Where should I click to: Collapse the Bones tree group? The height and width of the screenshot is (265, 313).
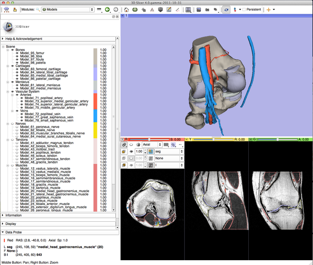8,50
